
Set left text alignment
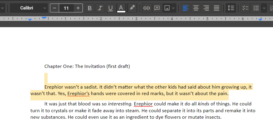[x=186, y=8]
